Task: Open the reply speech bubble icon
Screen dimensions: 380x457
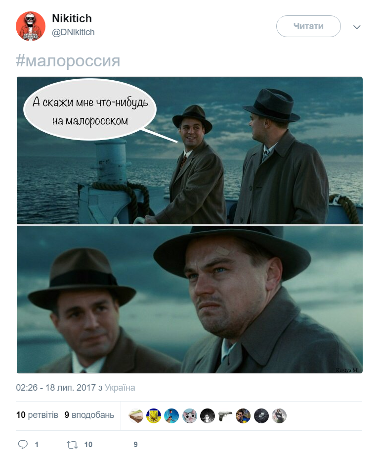Action: [x=23, y=445]
